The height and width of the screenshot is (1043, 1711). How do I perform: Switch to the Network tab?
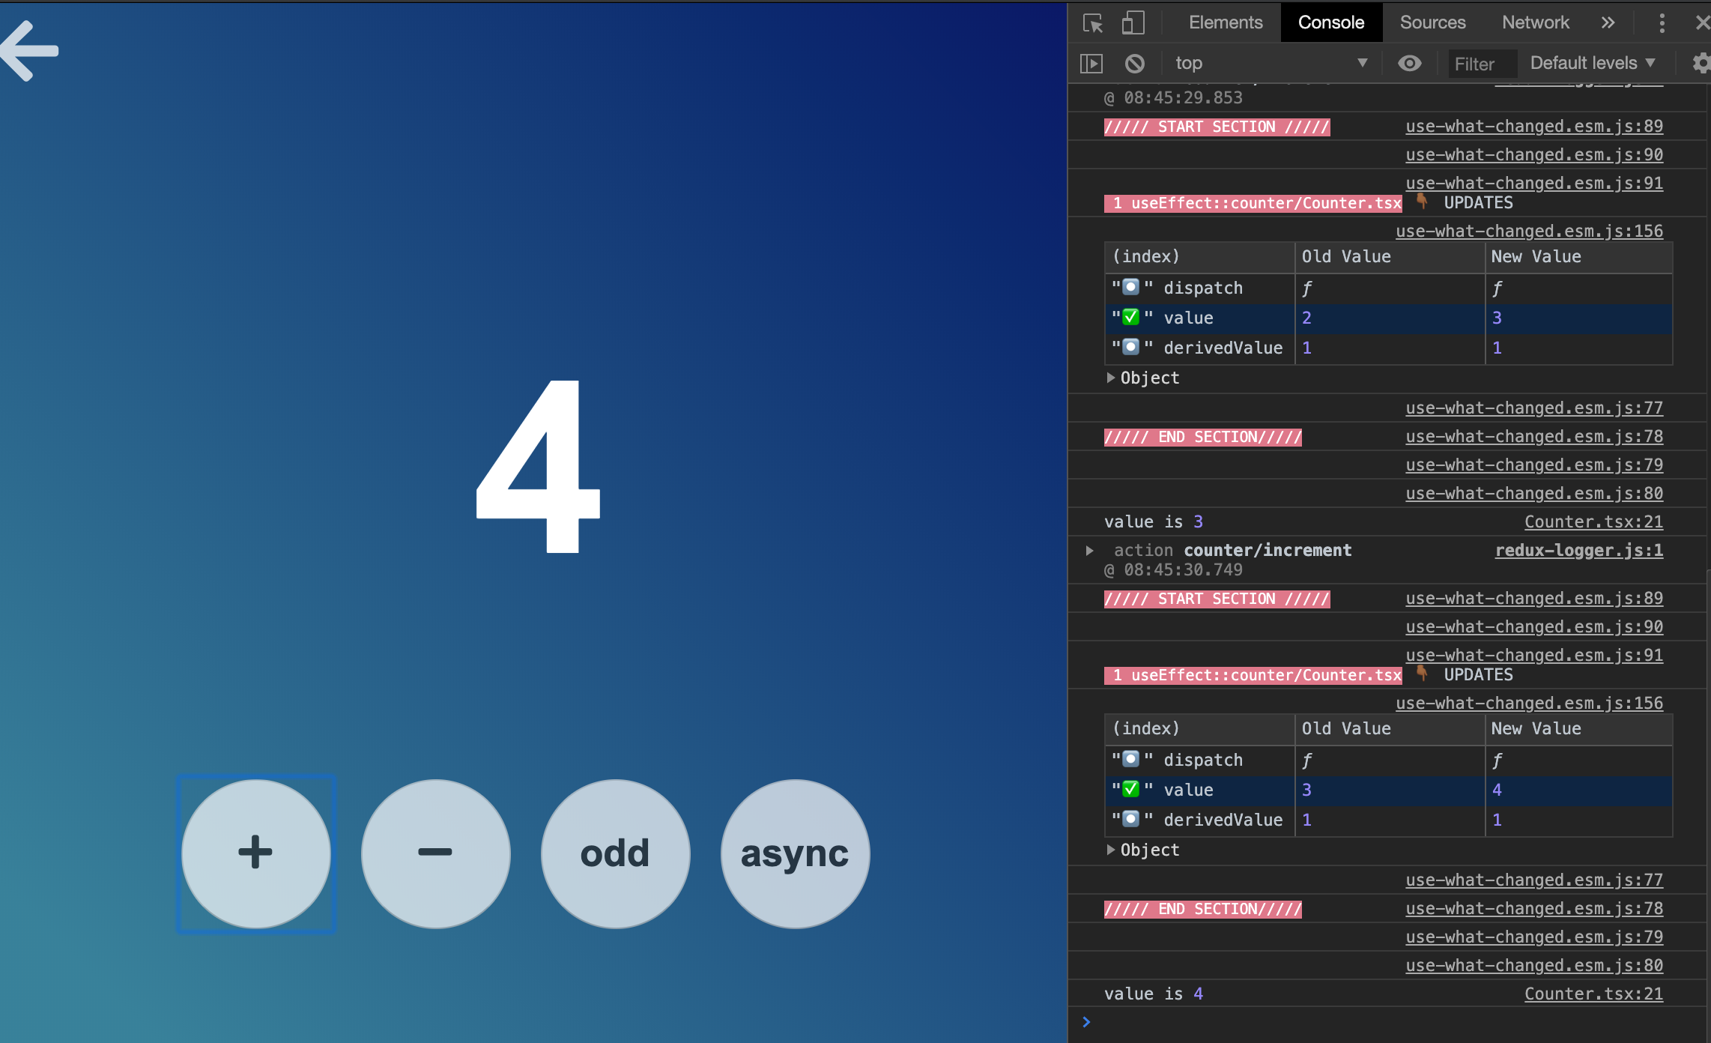1535,23
